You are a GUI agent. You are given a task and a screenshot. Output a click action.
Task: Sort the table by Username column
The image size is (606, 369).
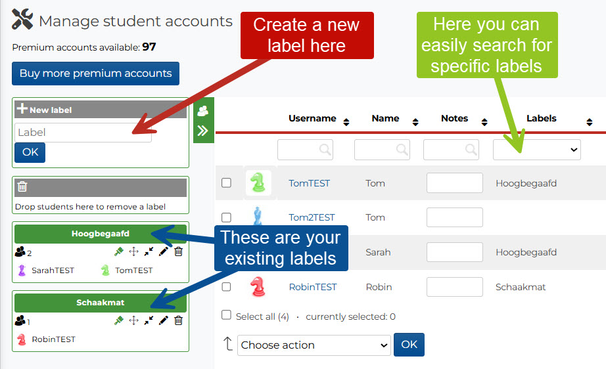(346, 121)
